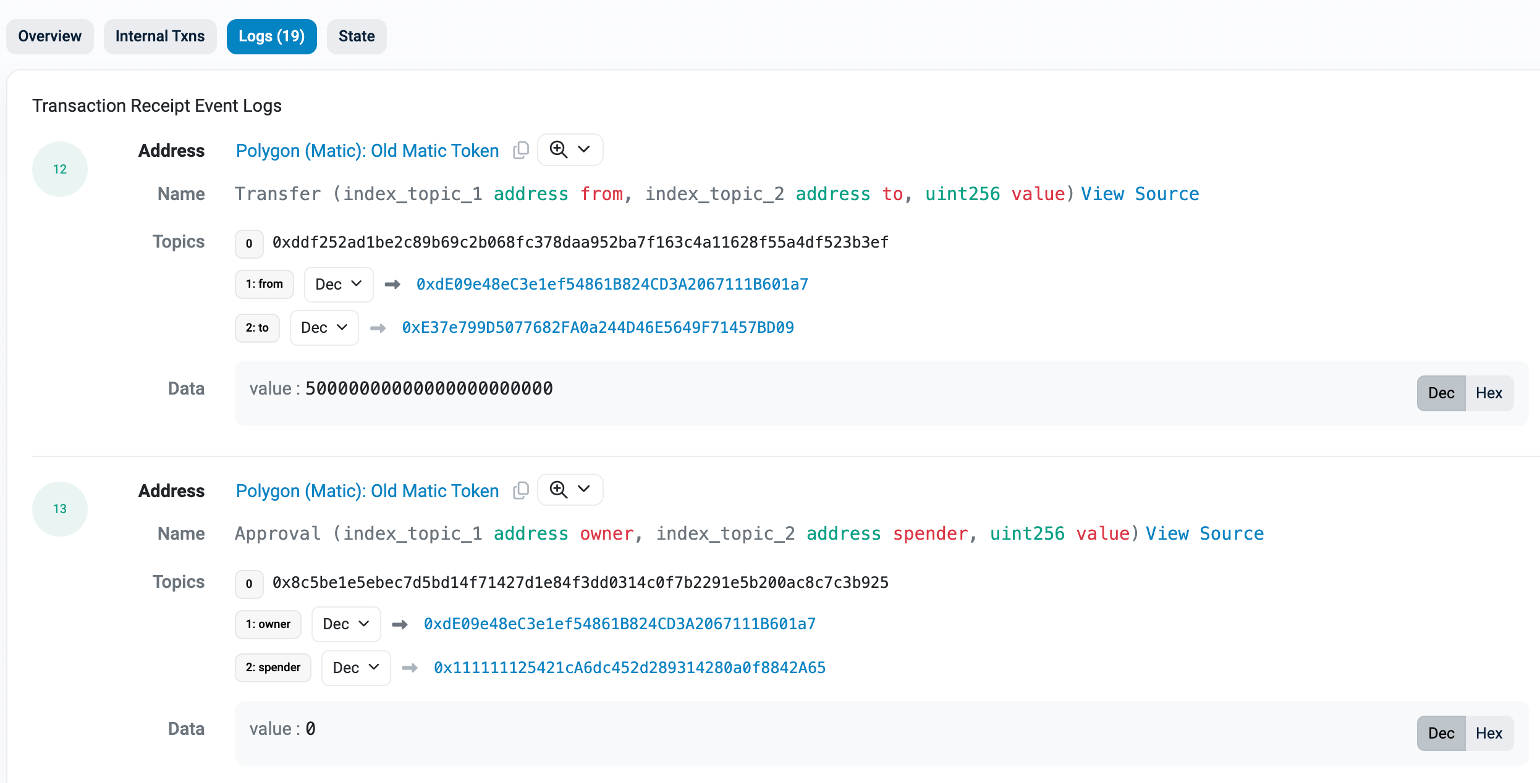Open the Dec dropdown for the 2: spender topic
The height and width of the screenshot is (783, 1540).
355,668
